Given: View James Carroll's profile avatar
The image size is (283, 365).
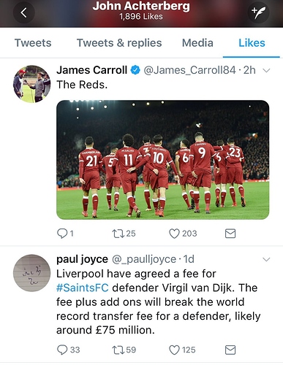Looking at the screenshot, I should (x=31, y=84).
